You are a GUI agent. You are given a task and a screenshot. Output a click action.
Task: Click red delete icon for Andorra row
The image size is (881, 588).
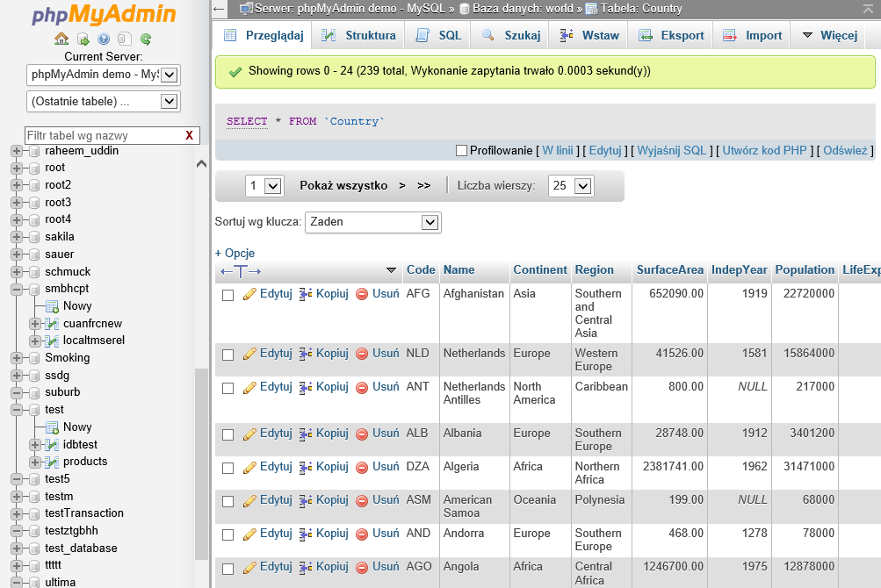pyautogui.click(x=362, y=534)
